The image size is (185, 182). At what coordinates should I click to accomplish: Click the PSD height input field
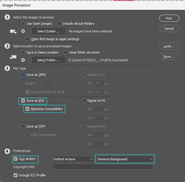99,118
